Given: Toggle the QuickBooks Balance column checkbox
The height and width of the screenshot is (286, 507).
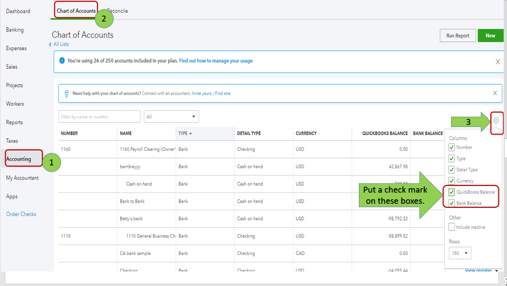Looking at the screenshot, I should (x=451, y=192).
